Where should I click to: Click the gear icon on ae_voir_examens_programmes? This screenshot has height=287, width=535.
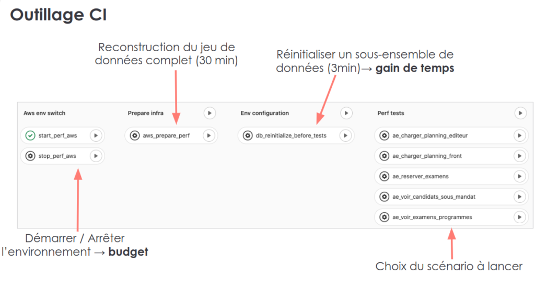click(x=385, y=217)
